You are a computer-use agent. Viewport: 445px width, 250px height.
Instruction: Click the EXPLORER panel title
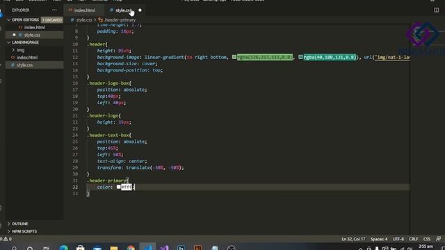click(x=20, y=10)
